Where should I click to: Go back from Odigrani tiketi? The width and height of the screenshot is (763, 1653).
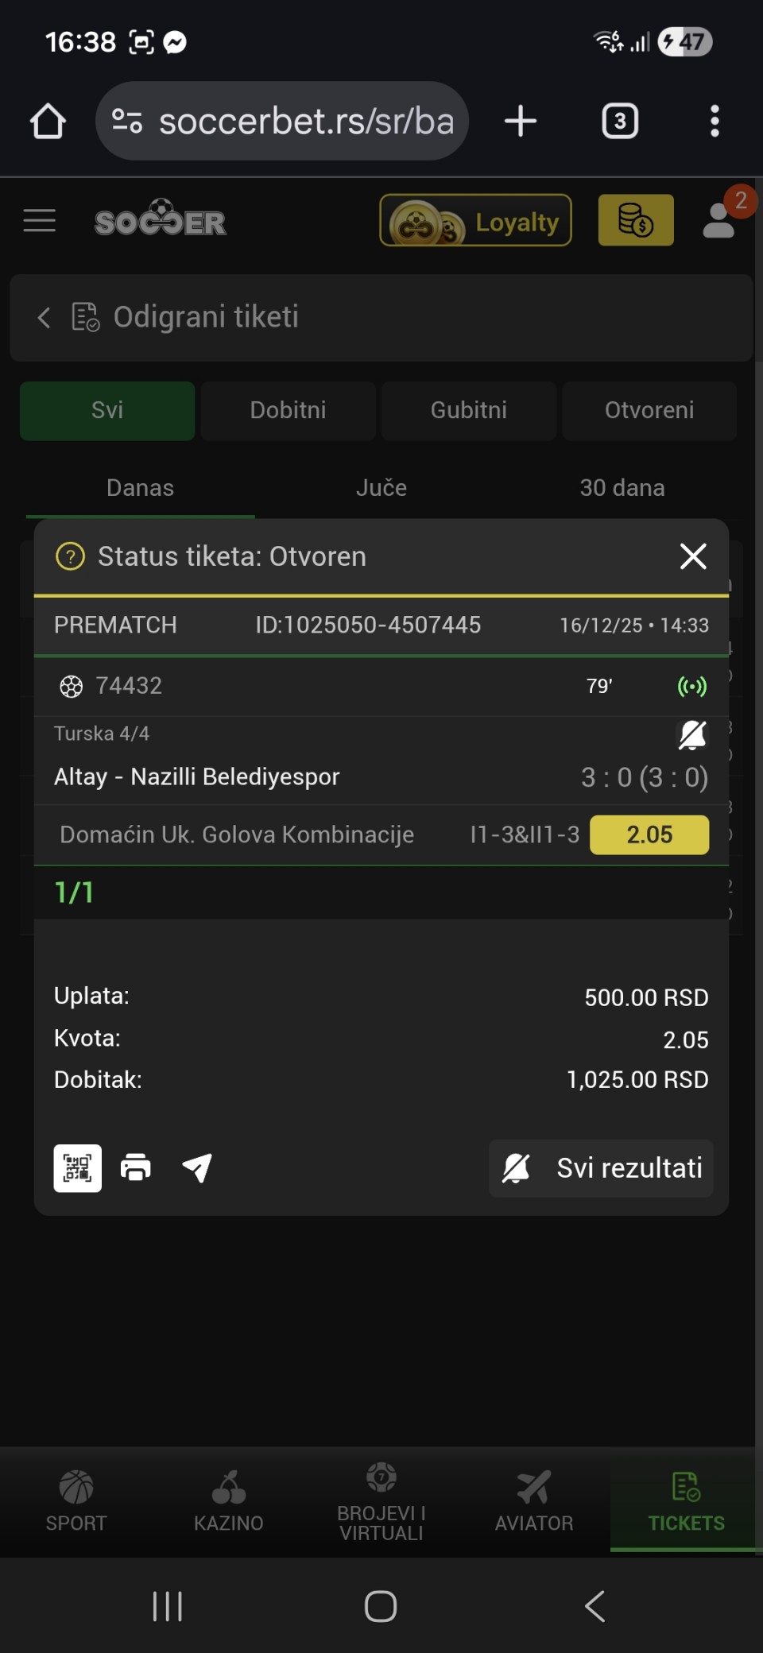(x=45, y=318)
